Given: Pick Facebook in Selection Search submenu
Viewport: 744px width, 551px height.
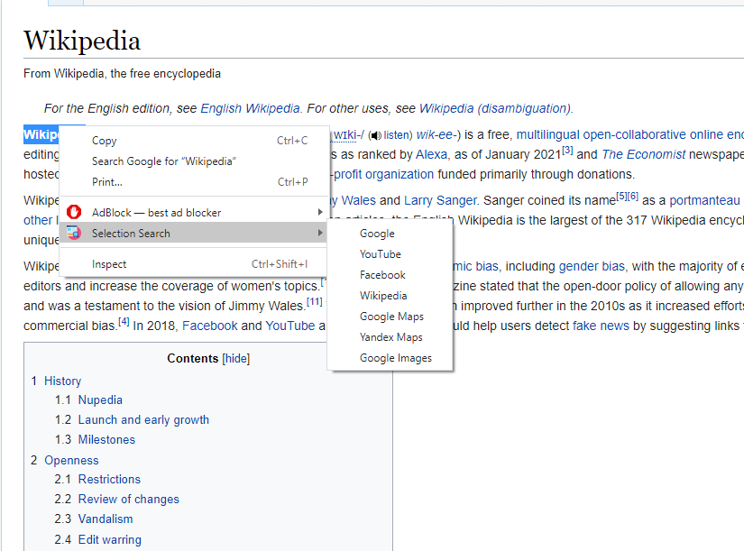Looking at the screenshot, I should pos(382,274).
